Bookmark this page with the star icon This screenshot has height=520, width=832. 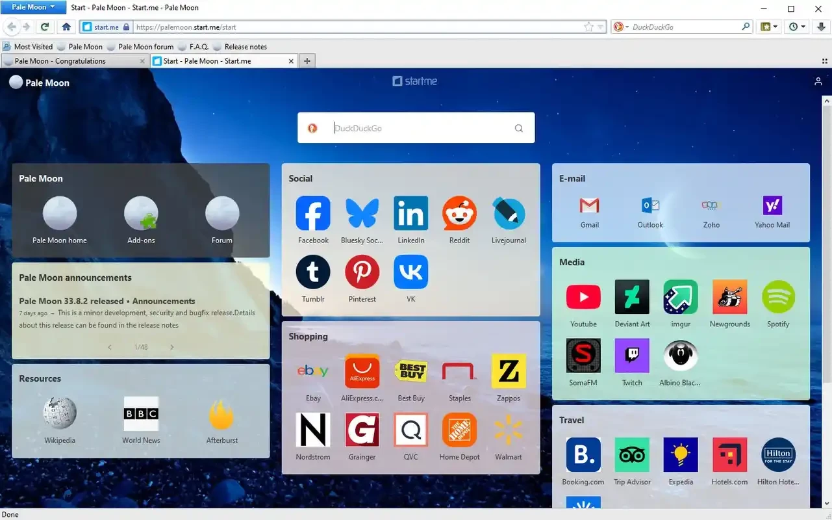(x=588, y=27)
